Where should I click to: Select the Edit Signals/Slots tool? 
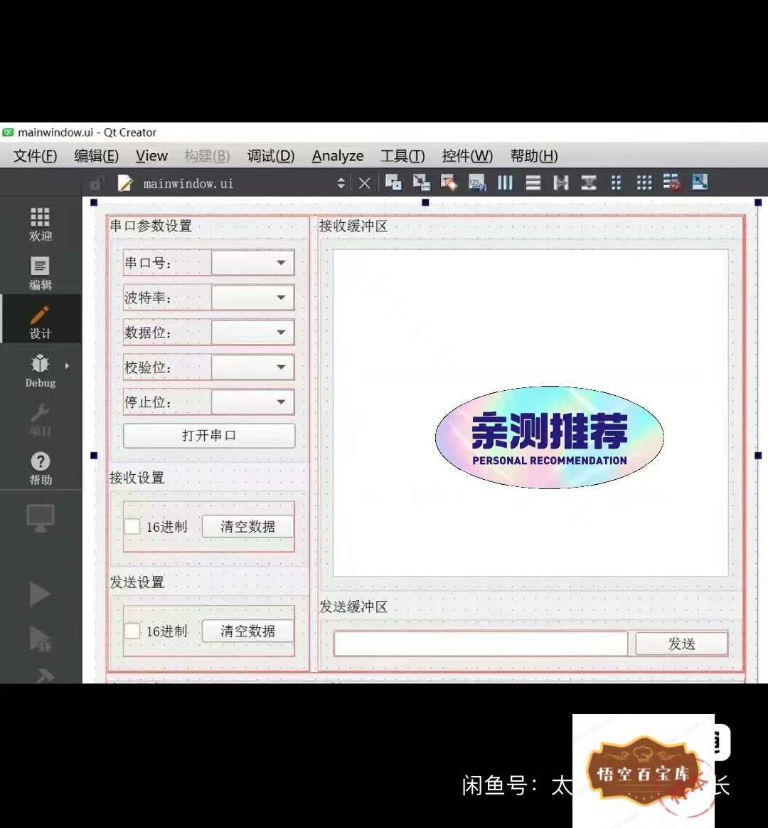[x=422, y=183]
